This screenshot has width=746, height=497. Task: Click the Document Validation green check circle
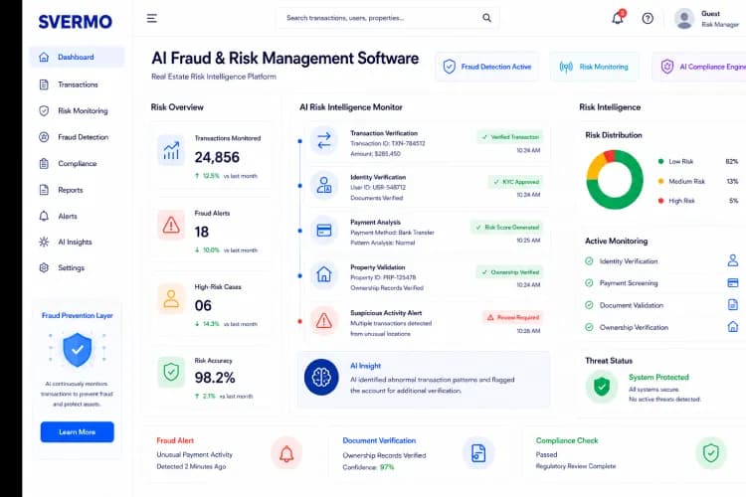tap(589, 305)
